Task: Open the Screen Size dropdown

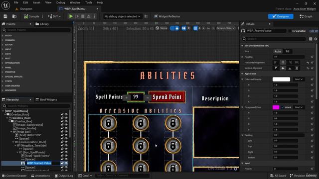Action: [x=225, y=28]
